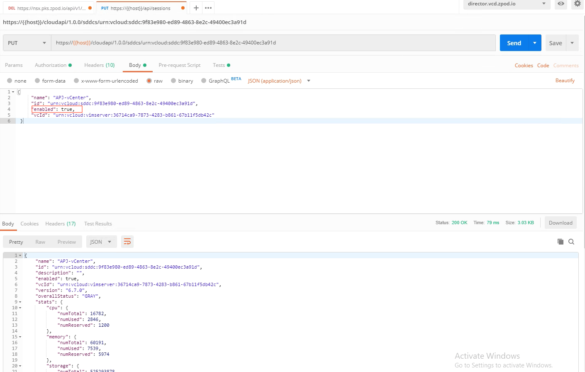Choose the none body radio button

(10, 81)
